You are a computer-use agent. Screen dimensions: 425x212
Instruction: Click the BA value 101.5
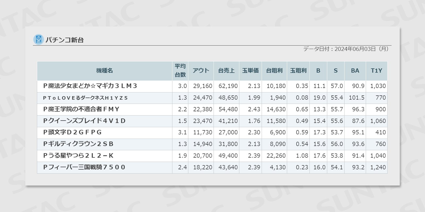[357, 98]
